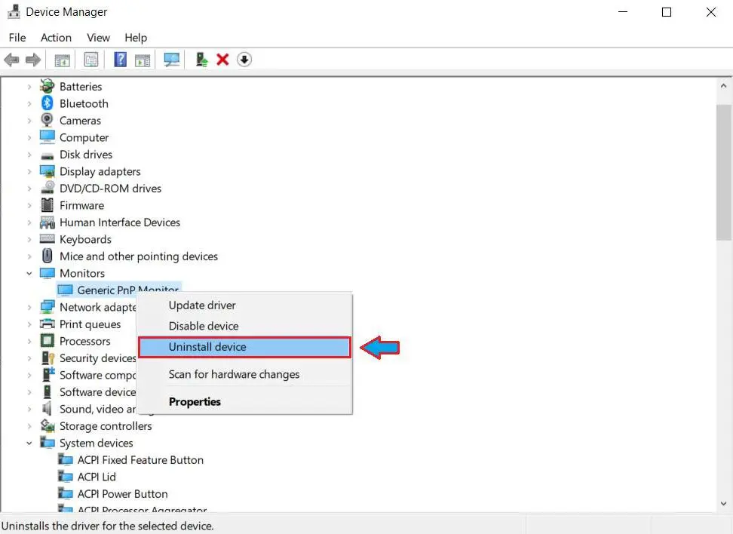
Task: Open Help via blue question-mark icon
Action: point(120,60)
